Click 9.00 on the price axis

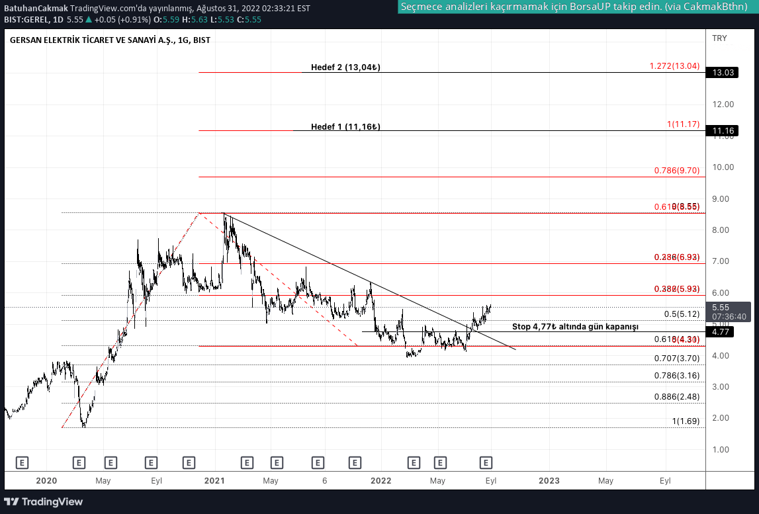720,199
